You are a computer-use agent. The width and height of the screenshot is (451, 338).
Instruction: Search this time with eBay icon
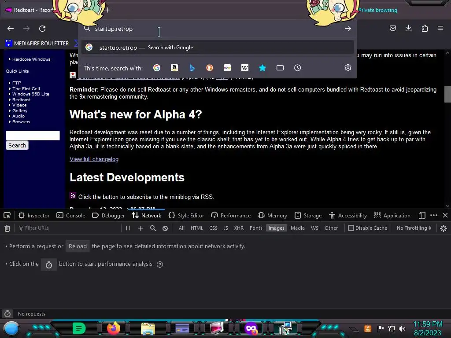pos(227,68)
